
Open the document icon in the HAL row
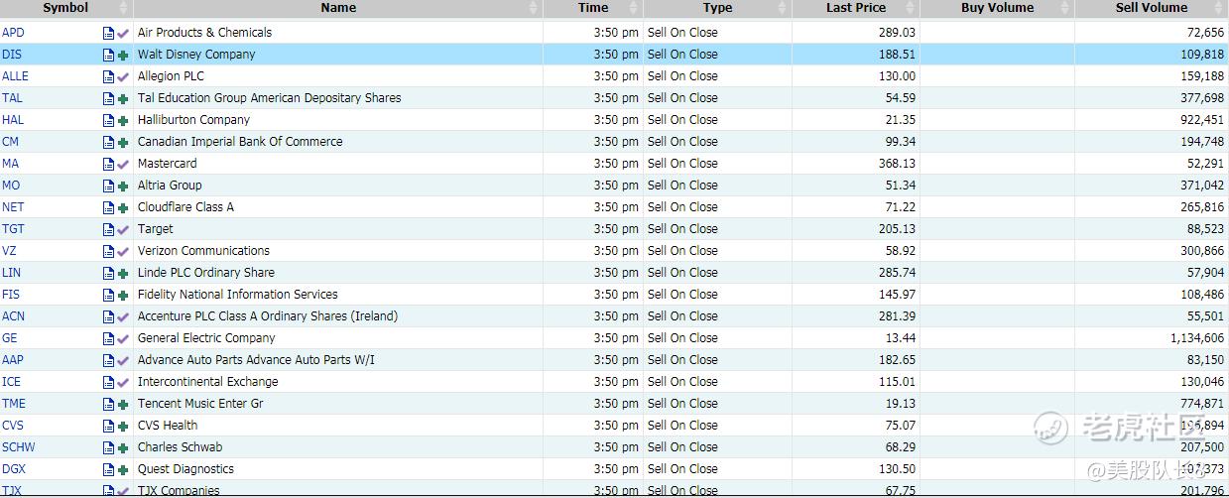[108, 120]
